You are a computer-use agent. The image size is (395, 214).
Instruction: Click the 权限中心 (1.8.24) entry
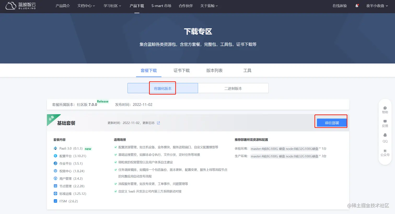pyautogui.click(x=72, y=171)
